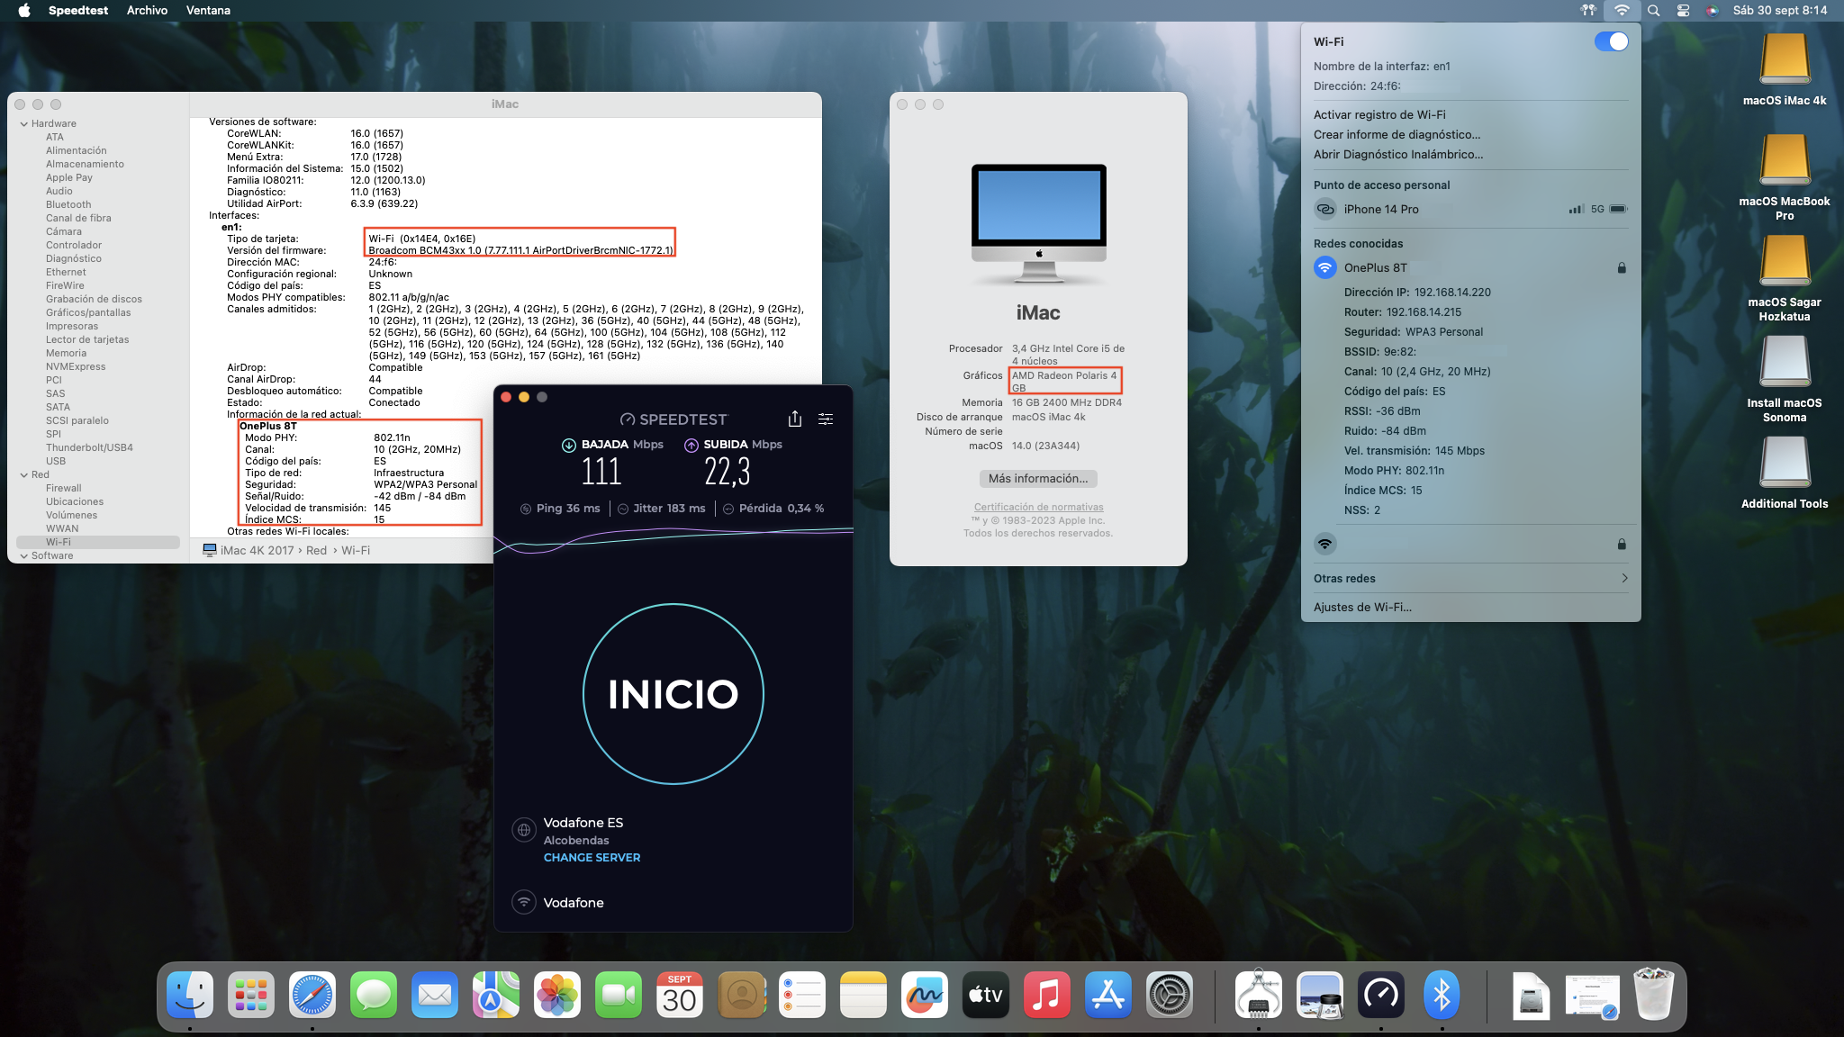
Task: Click the AirPods icon in the menu bar
Action: point(1588,11)
